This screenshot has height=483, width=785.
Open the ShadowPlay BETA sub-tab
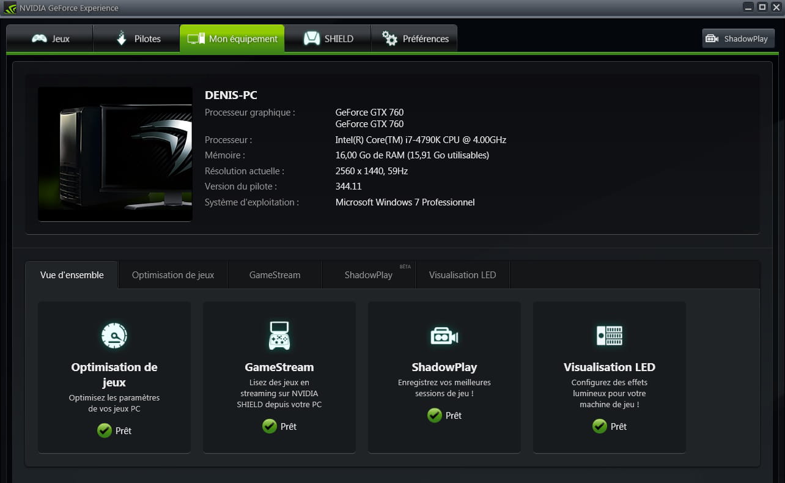(x=369, y=275)
